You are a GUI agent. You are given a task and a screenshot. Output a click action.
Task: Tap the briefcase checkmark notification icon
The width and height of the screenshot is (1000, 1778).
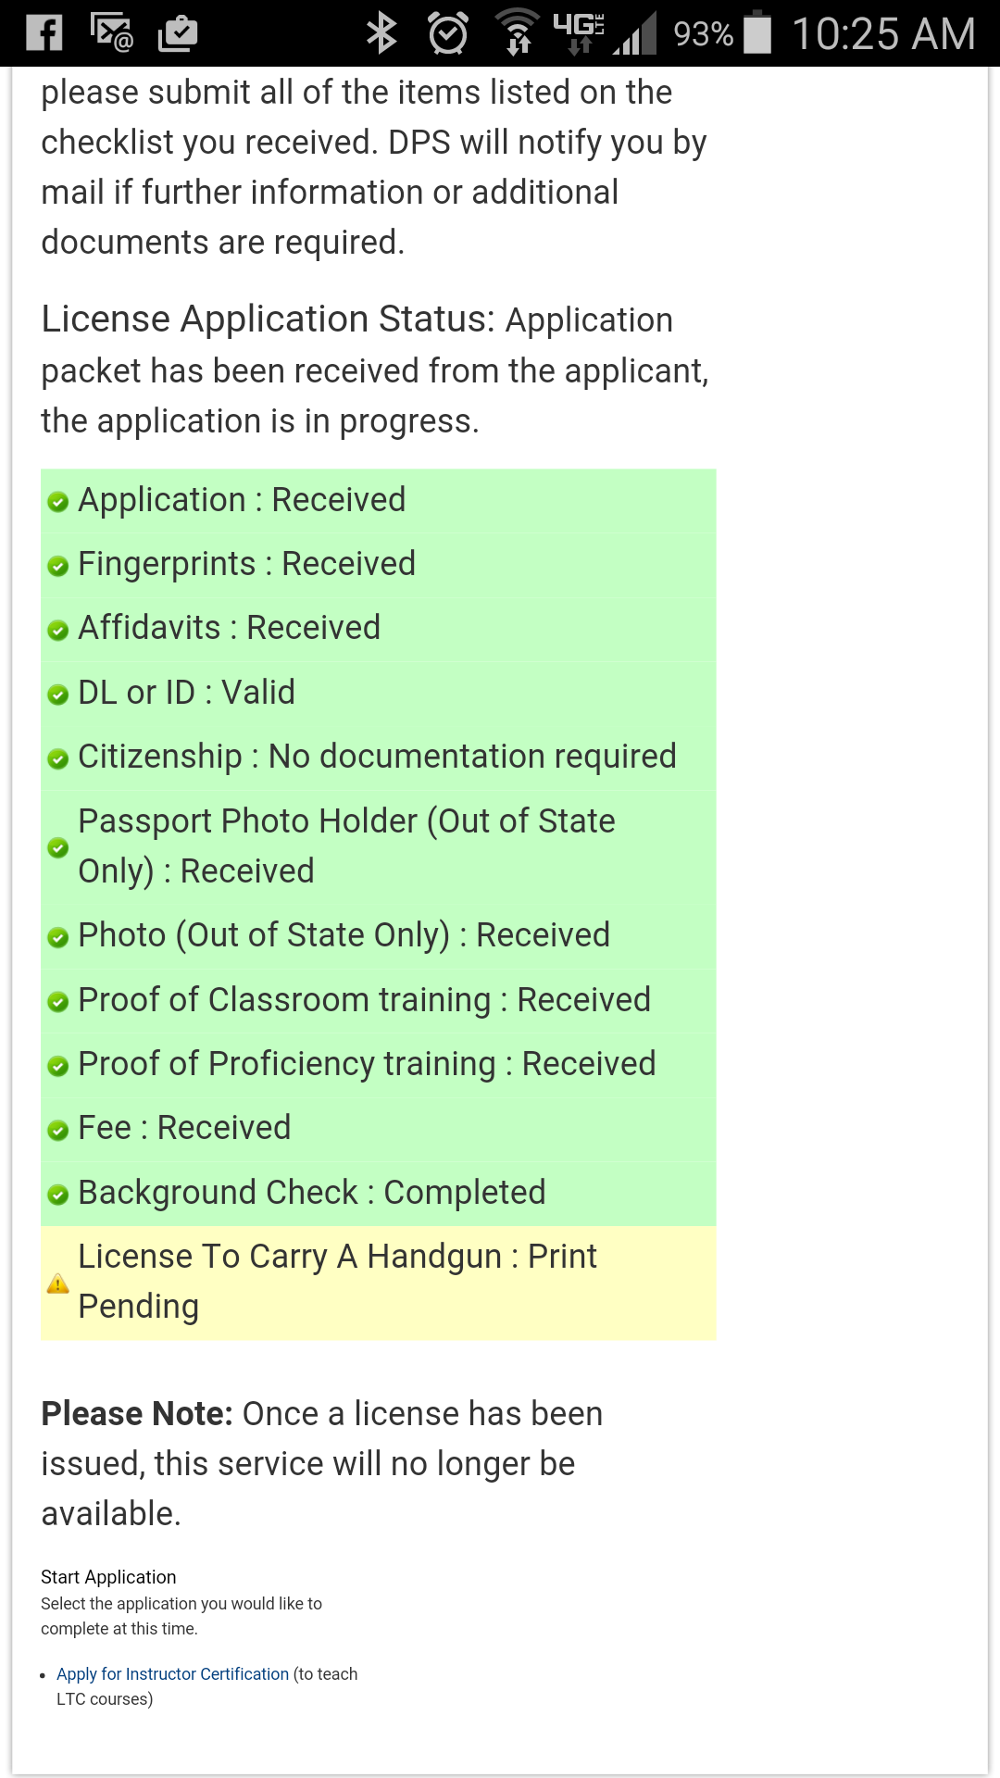(178, 33)
